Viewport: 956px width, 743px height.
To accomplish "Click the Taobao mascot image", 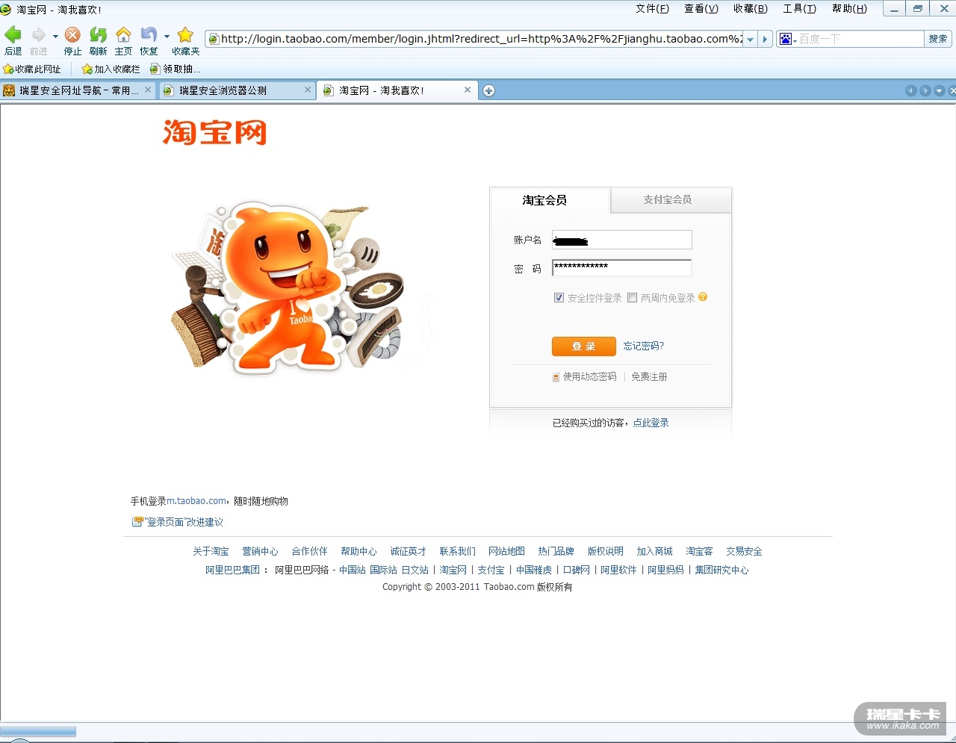I will pyautogui.click(x=288, y=287).
